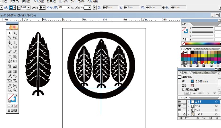Select the Pen tool
This screenshot has width=221, height=128.
click(x=9, y=42)
